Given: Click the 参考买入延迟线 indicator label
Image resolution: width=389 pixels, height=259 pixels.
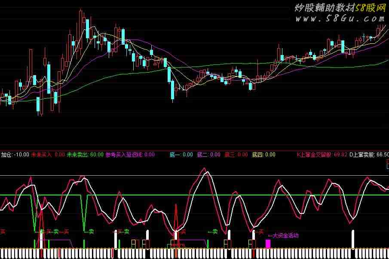Looking at the screenshot, I should [125, 155].
